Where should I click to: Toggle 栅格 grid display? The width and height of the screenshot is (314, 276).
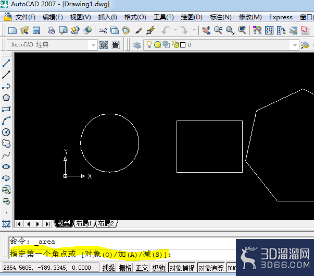pos(125,268)
